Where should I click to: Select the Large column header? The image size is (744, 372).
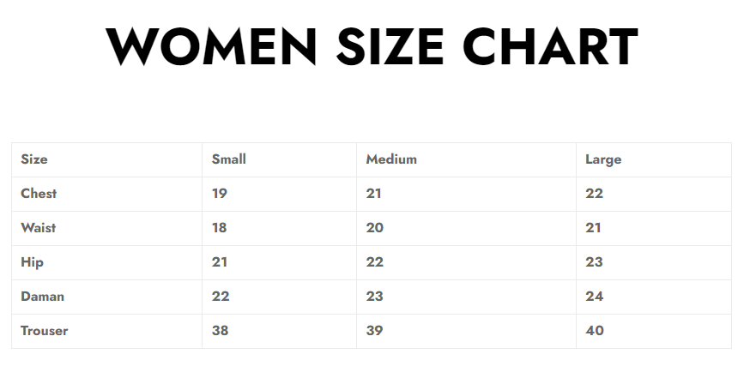(x=603, y=159)
